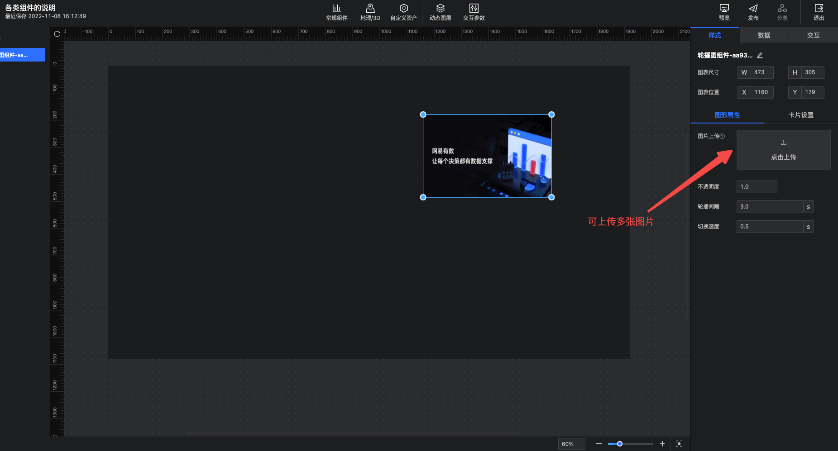Open the 常规组件 chart components menu
This screenshot has height=451, width=838.
[336, 12]
